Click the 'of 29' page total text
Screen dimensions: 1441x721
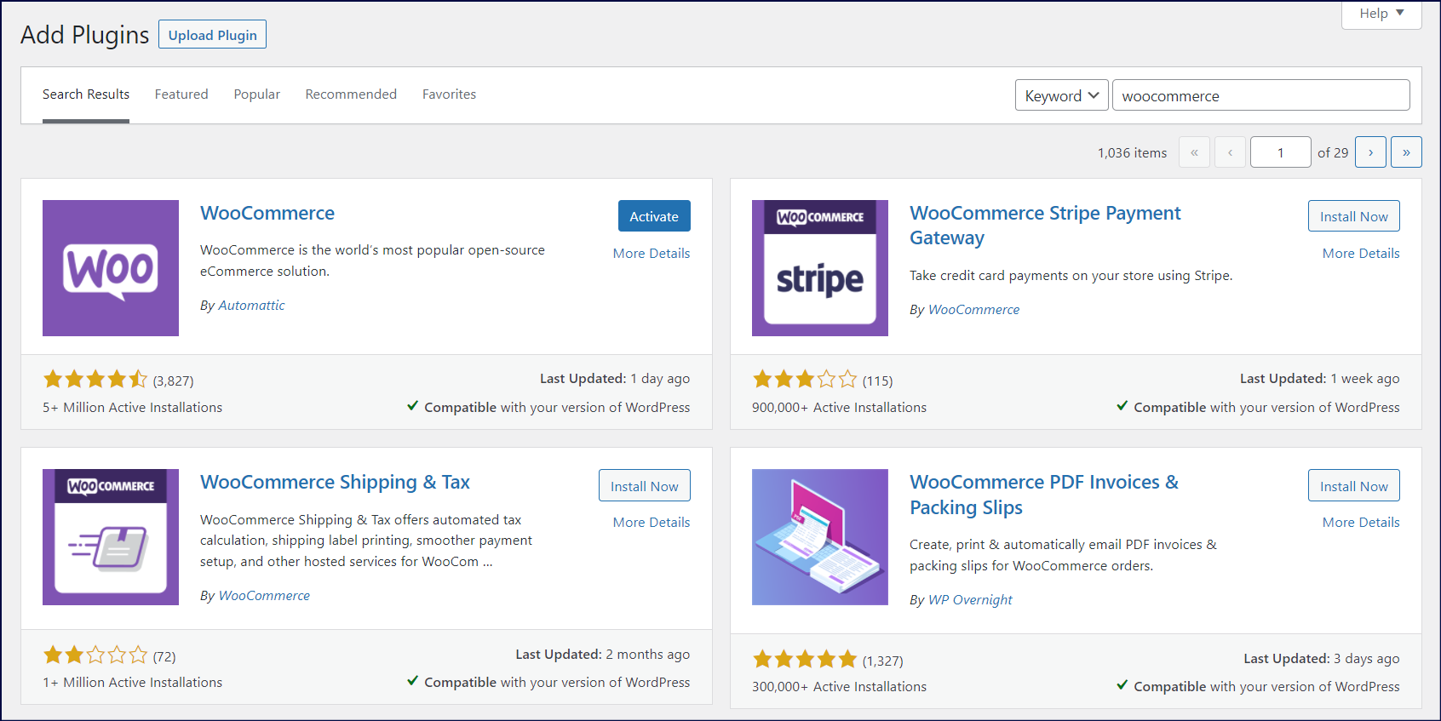pyautogui.click(x=1333, y=152)
